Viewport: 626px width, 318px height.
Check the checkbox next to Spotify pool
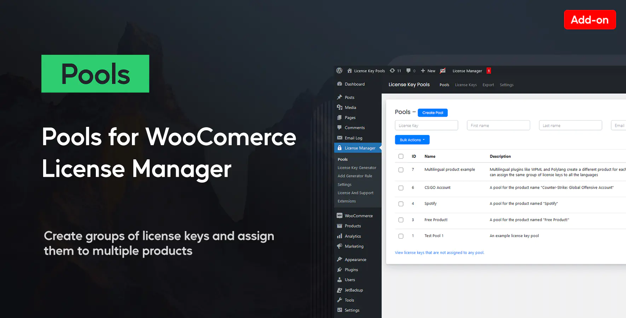(x=401, y=204)
